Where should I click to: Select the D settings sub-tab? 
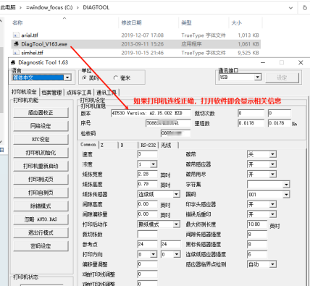pos(128,145)
